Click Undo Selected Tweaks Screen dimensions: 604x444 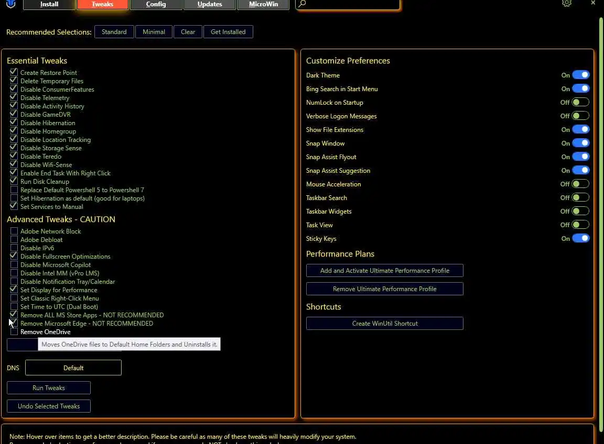point(49,406)
